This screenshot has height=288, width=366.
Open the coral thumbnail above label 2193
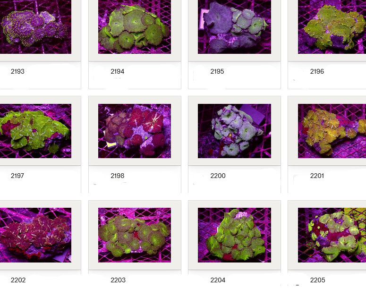pos(35,26)
